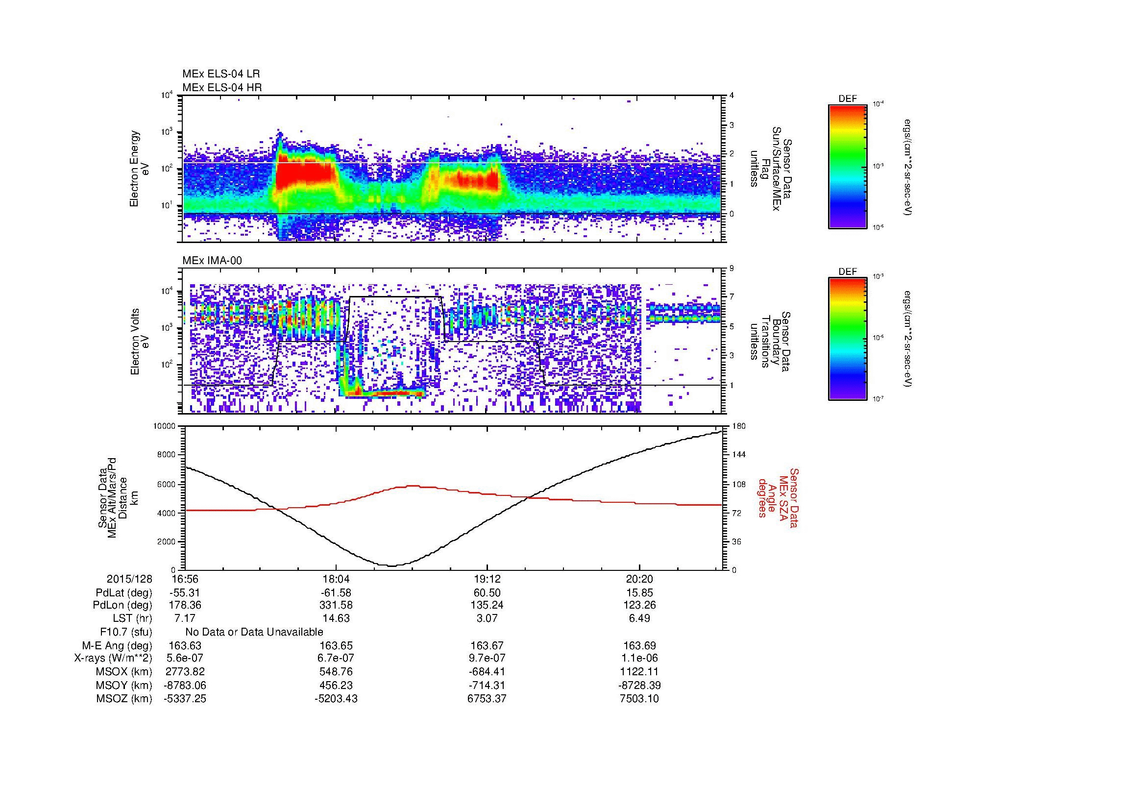The height and width of the screenshot is (810, 1146).
Task: Click the 'MSOY (km)' row label
Action: coord(124,685)
